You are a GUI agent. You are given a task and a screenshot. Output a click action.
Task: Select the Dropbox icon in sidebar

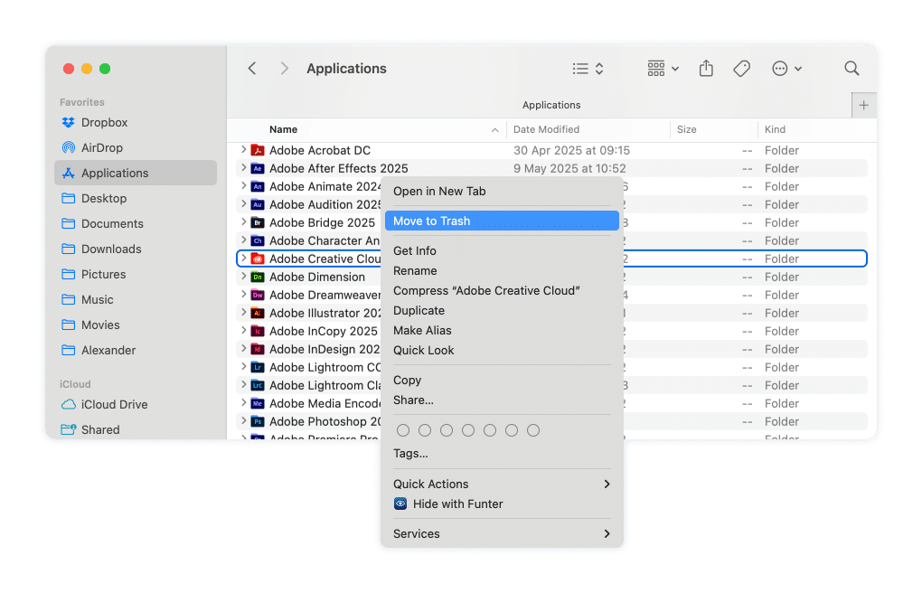tap(68, 122)
